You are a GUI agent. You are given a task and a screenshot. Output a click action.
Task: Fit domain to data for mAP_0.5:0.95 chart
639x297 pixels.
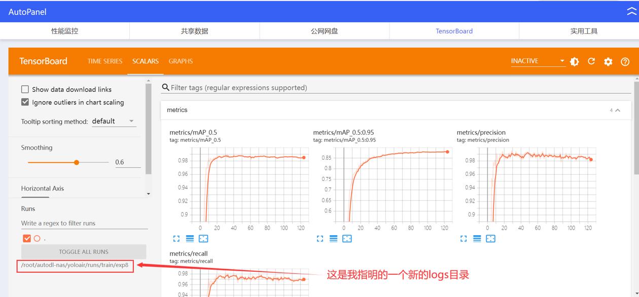347,238
